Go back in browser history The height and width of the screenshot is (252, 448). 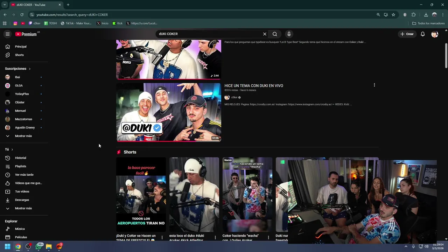tap(5, 15)
